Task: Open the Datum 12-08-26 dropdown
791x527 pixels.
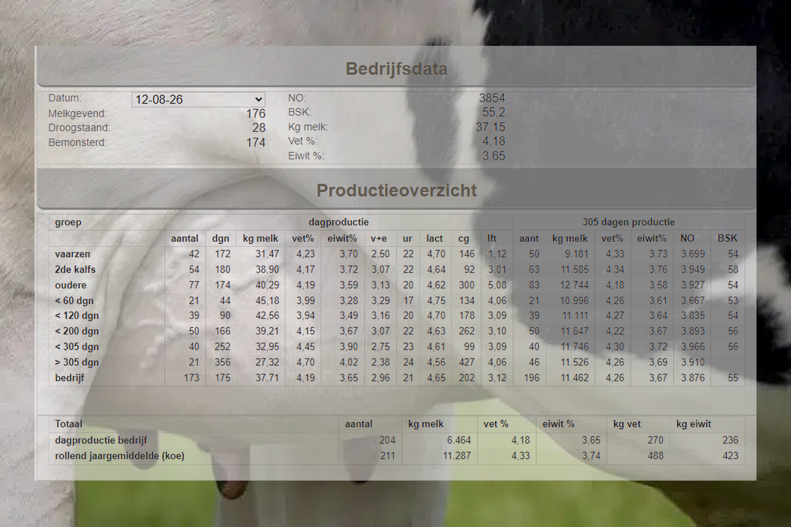Action: [198, 99]
